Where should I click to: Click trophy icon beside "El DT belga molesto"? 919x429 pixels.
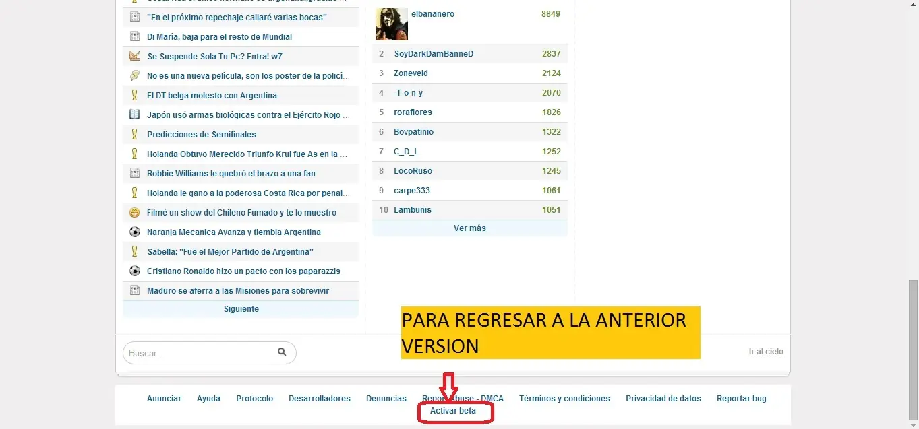tap(134, 95)
